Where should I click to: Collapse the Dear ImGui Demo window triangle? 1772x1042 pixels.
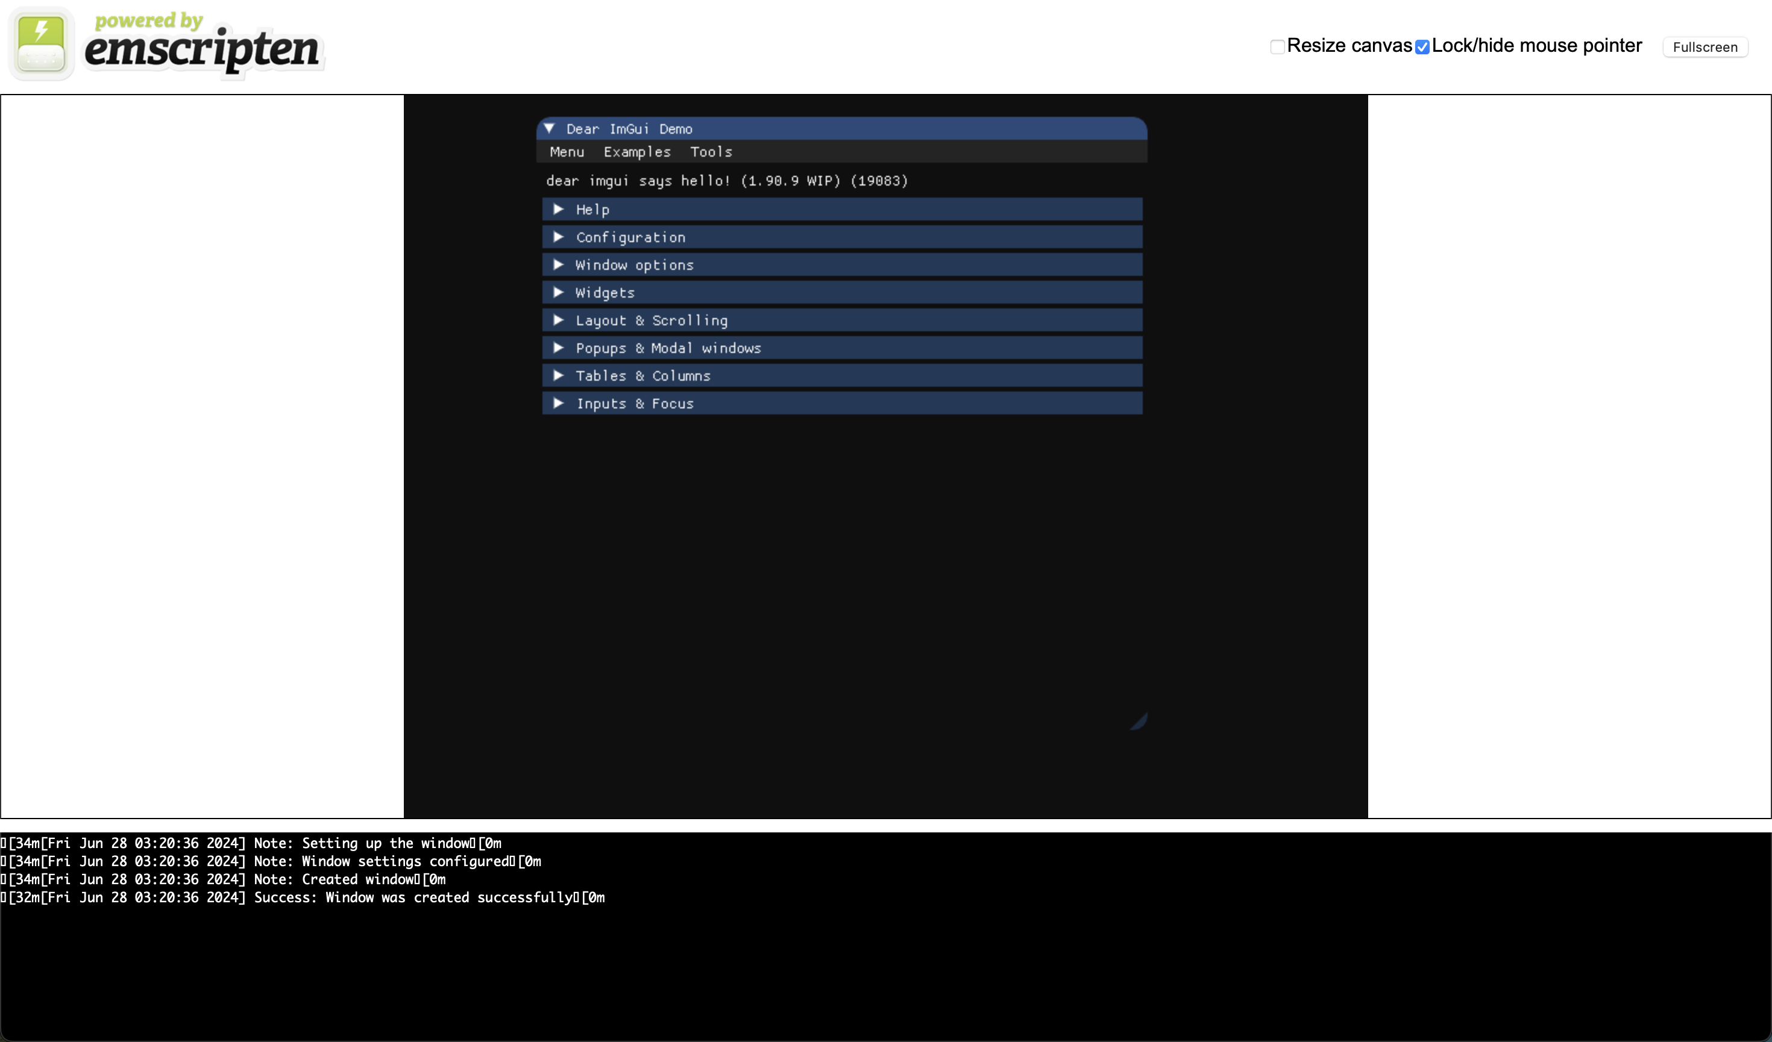pyautogui.click(x=550, y=128)
